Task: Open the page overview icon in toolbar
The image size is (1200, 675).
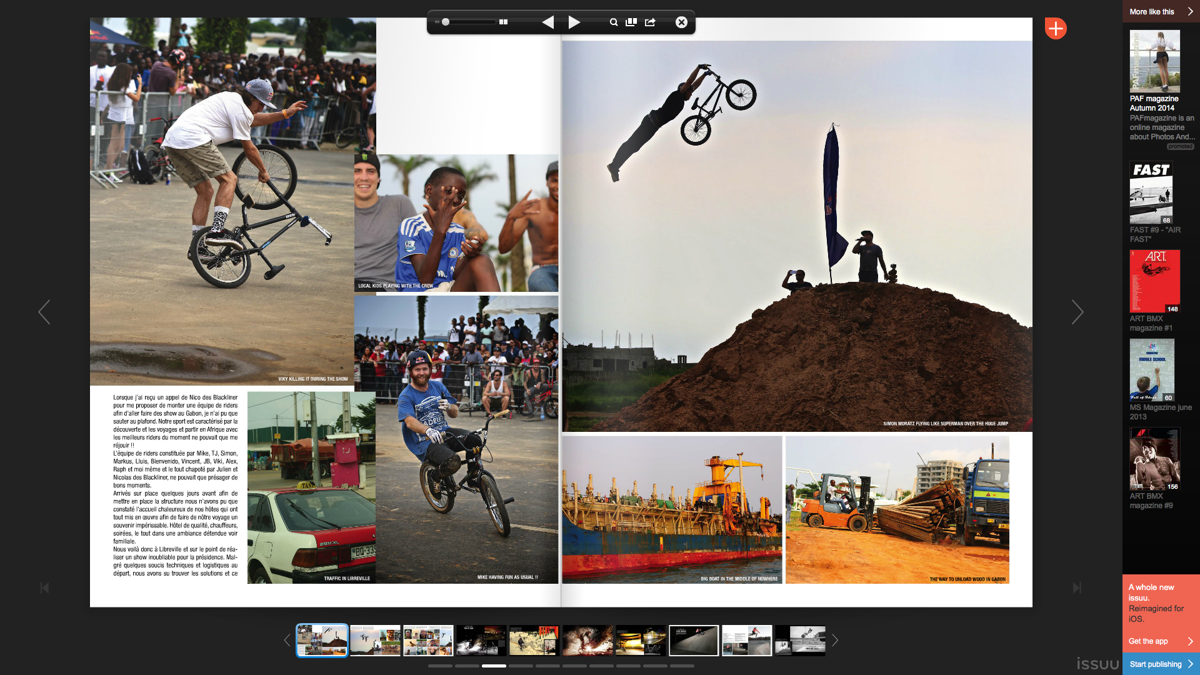Action: tap(631, 22)
